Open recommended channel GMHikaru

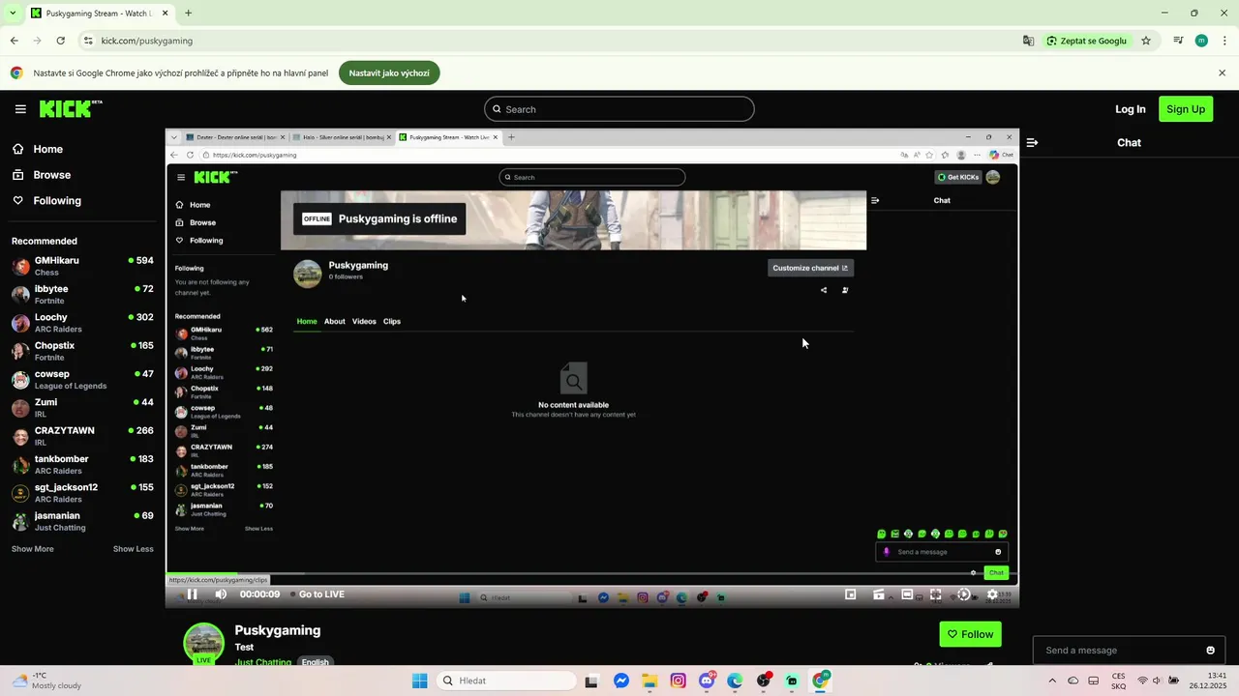pos(82,266)
